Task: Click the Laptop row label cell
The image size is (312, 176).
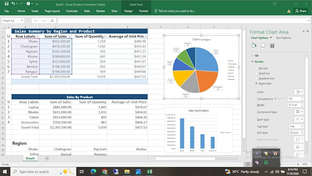Action: click(26, 107)
